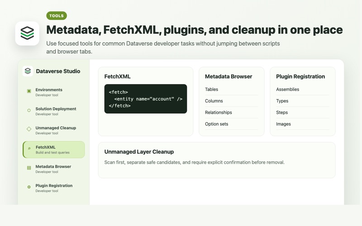Image resolution: width=362 pixels, height=226 pixels.
Task: Click the Solution Deployment circle icon
Action: coord(29,110)
